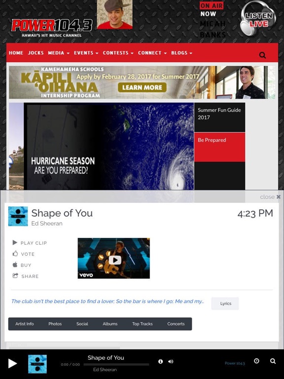
Task: Click the Listen Live headphones icon
Action: 258,18
